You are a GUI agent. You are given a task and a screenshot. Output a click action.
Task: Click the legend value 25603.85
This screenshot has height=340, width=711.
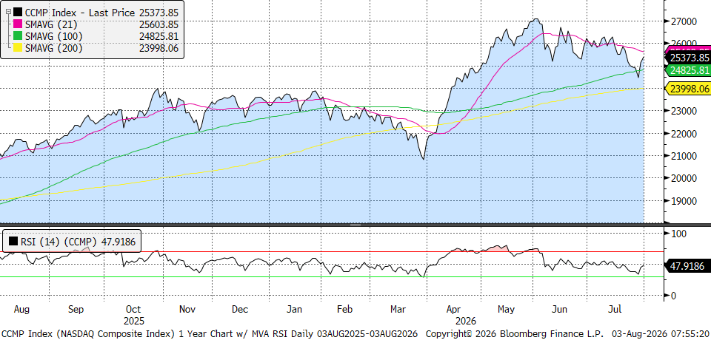[x=160, y=25]
